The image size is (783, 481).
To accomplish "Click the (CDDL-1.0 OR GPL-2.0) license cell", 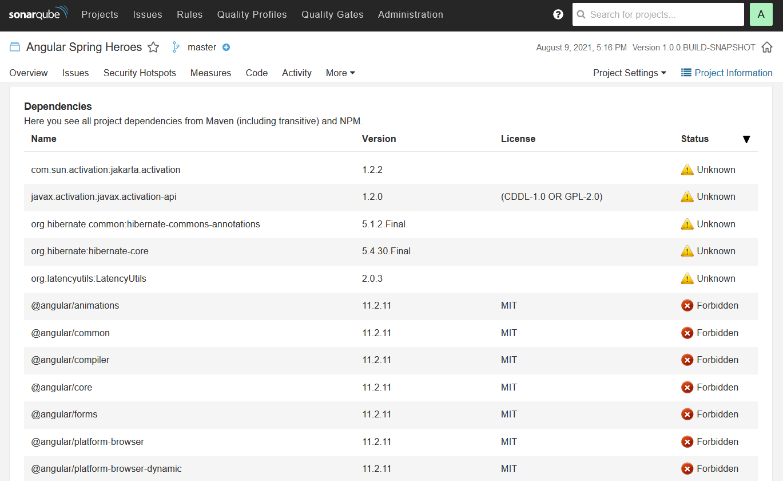I will coord(551,196).
